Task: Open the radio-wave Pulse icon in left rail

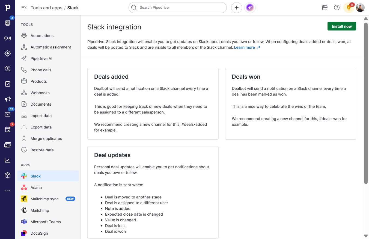Action: (x=8, y=38)
